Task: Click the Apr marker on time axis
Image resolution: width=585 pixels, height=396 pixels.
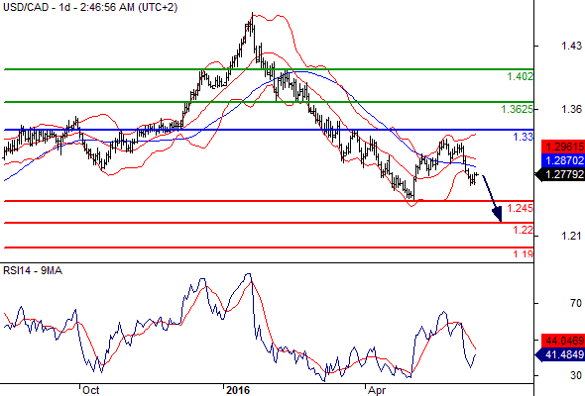Action: (376, 390)
